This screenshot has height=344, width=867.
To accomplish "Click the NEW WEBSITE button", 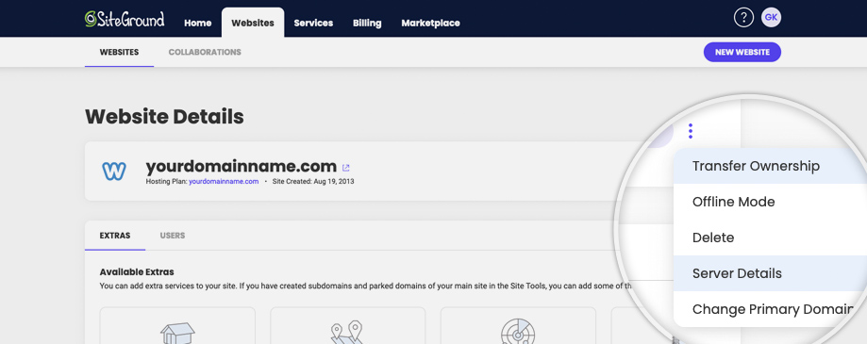I will [x=742, y=52].
